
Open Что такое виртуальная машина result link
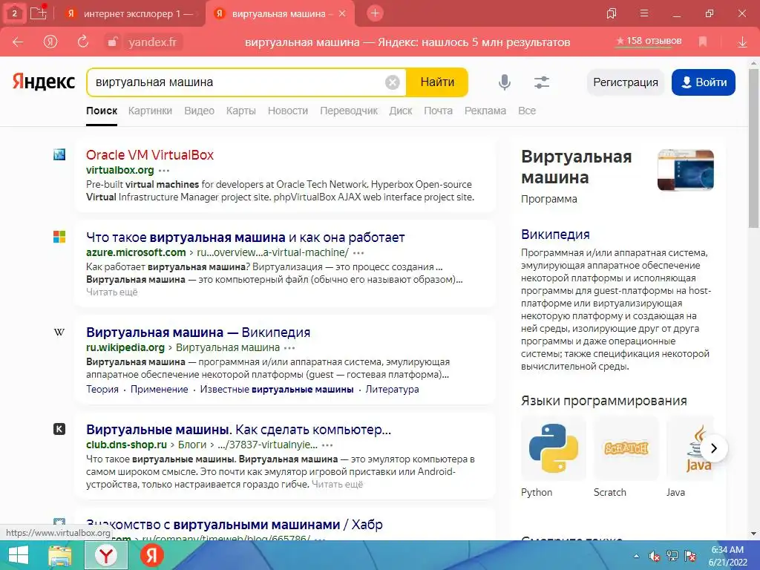[245, 237]
